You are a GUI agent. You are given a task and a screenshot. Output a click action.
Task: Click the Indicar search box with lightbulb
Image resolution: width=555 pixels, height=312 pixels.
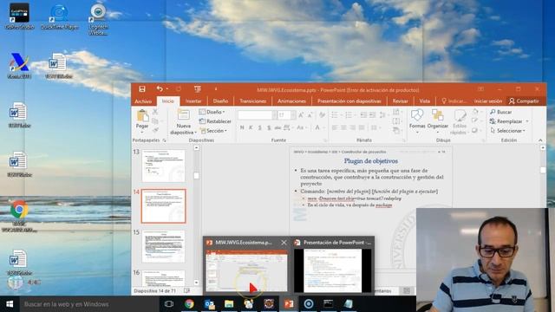point(454,101)
